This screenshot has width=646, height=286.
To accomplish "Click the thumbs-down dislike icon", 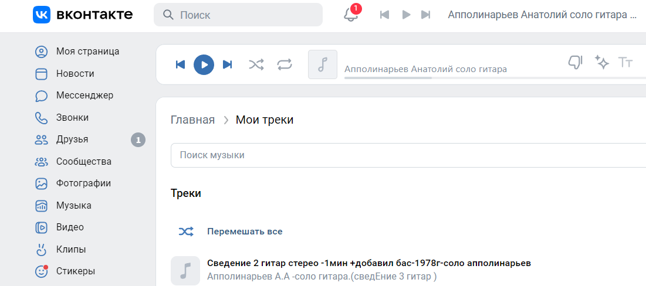I will coord(575,63).
